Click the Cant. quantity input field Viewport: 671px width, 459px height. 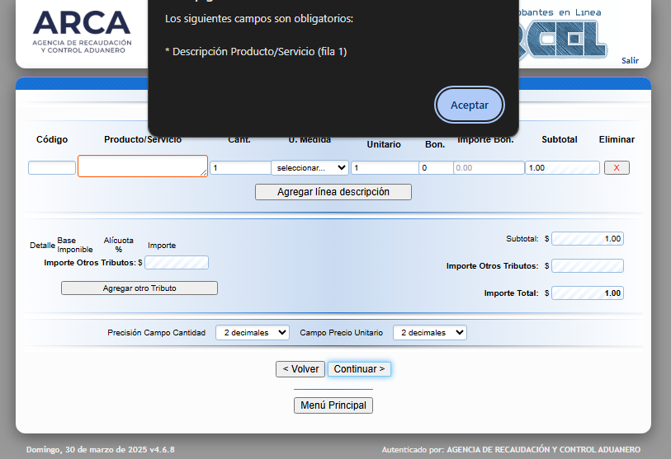[239, 168]
